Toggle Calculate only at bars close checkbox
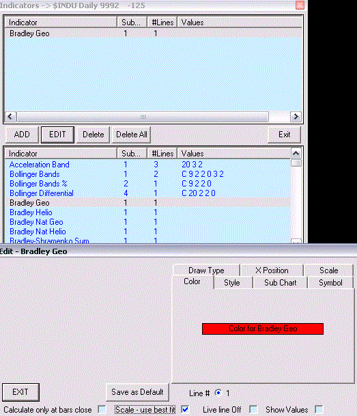357x416 pixels. (102, 409)
